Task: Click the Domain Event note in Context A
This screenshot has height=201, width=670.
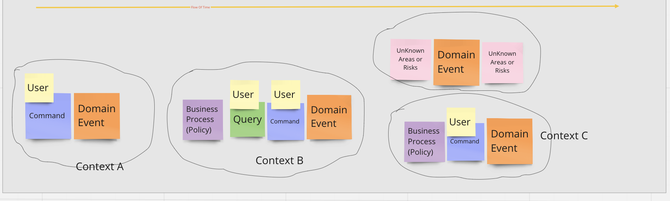Action: click(97, 116)
